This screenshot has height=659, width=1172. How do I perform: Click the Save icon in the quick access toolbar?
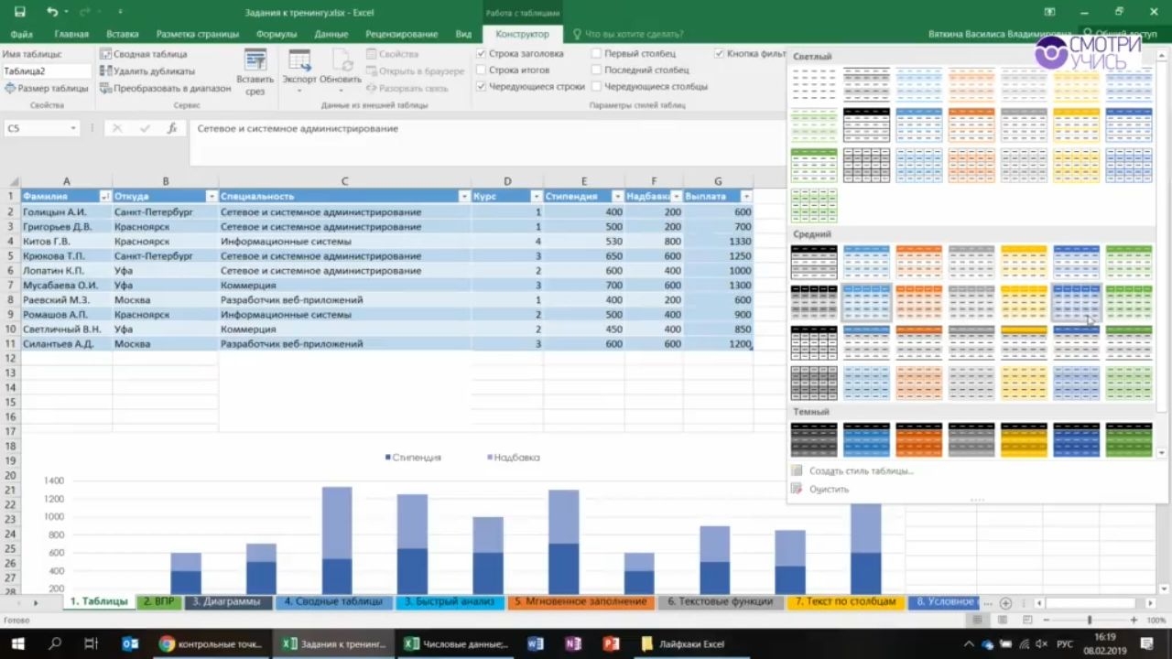pyautogui.click(x=20, y=12)
